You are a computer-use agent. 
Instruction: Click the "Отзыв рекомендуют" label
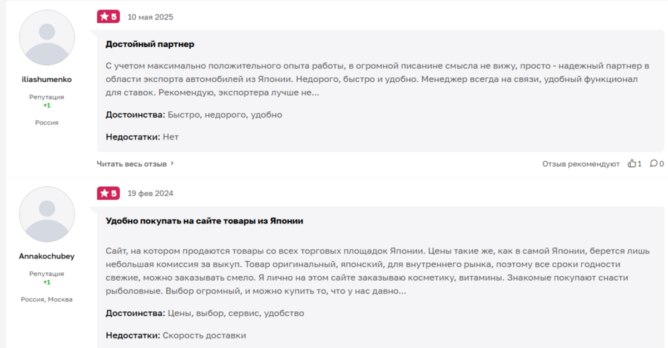click(x=581, y=164)
